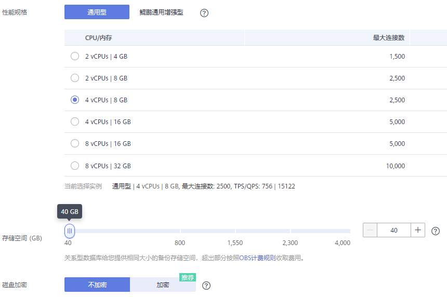The image size is (447, 297).
Task: Click the 性能规格 label
Action: point(15,12)
